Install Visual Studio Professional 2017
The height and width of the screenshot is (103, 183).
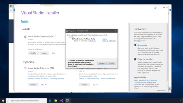click(84, 85)
